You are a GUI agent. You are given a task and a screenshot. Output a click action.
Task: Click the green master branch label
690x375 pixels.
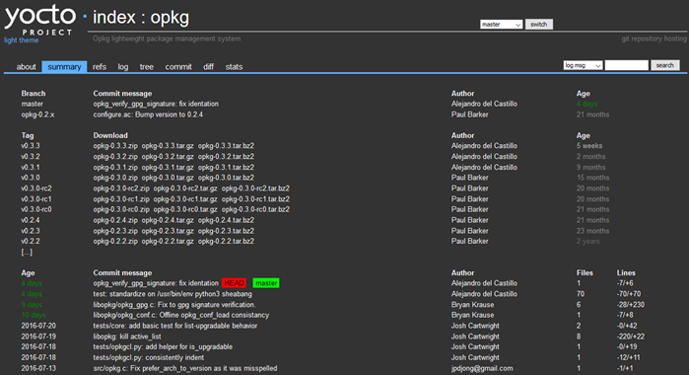tap(266, 283)
